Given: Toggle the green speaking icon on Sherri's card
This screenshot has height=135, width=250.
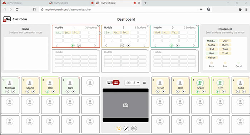Looking at the screenshot, I should pyautogui.click(x=198, y=91).
